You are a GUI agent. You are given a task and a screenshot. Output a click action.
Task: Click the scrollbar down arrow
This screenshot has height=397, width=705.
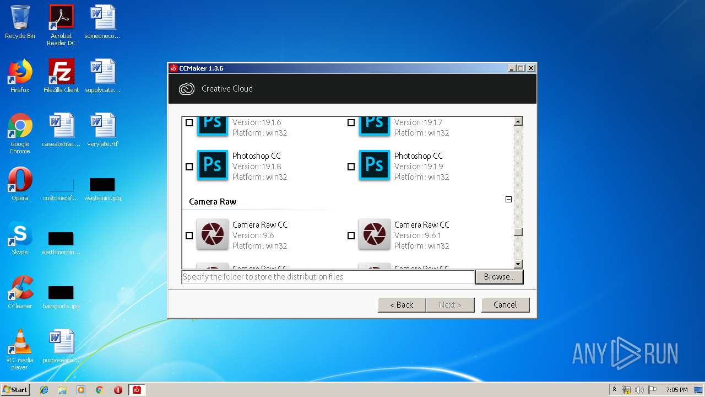(518, 264)
